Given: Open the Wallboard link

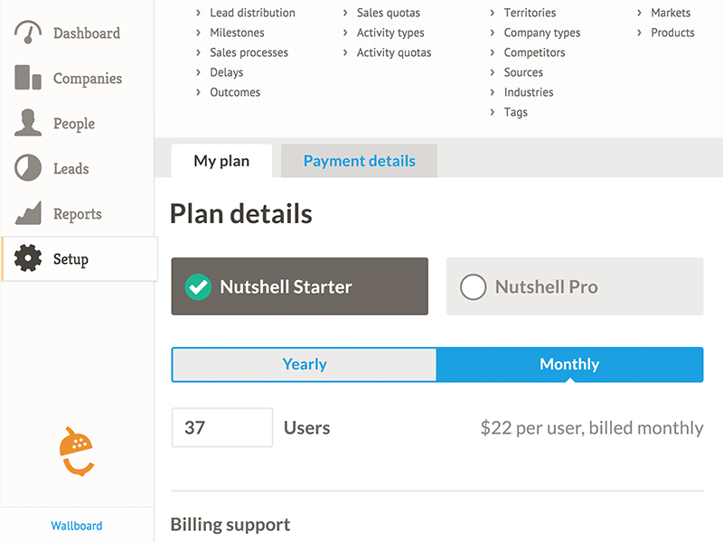Looking at the screenshot, I should tap(77, 525).
